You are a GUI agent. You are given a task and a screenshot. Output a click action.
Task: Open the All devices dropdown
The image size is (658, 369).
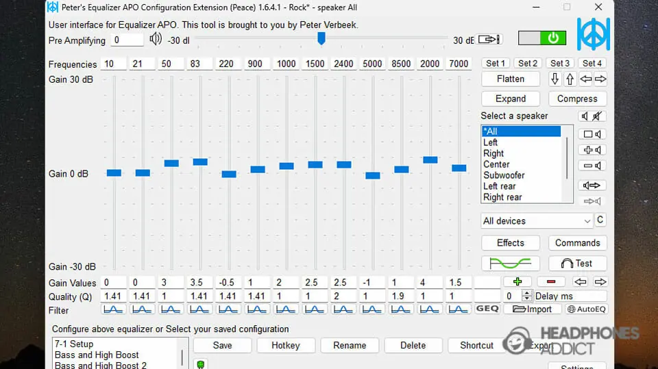tap(537, 221)
